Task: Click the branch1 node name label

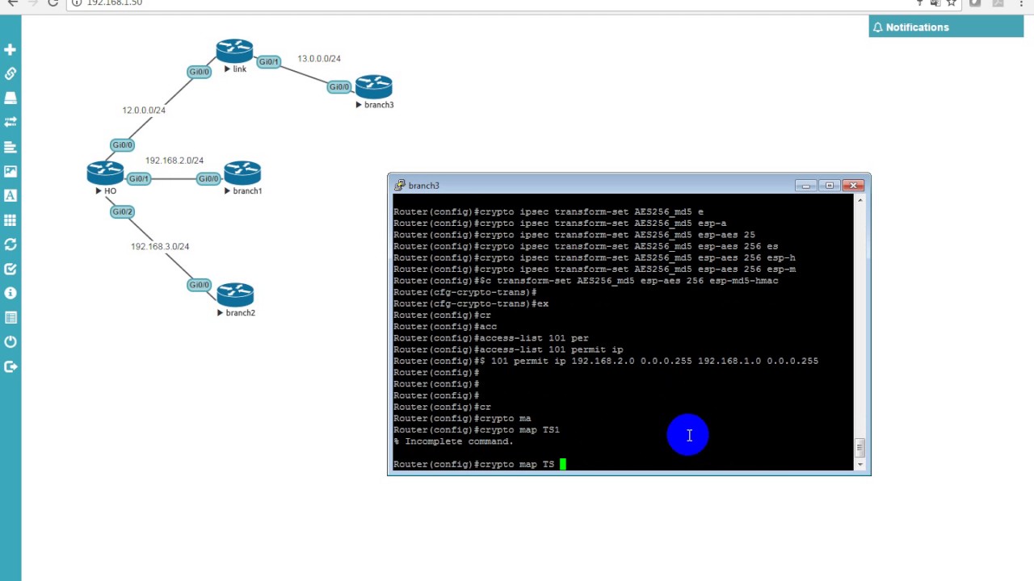Action: 247,191
